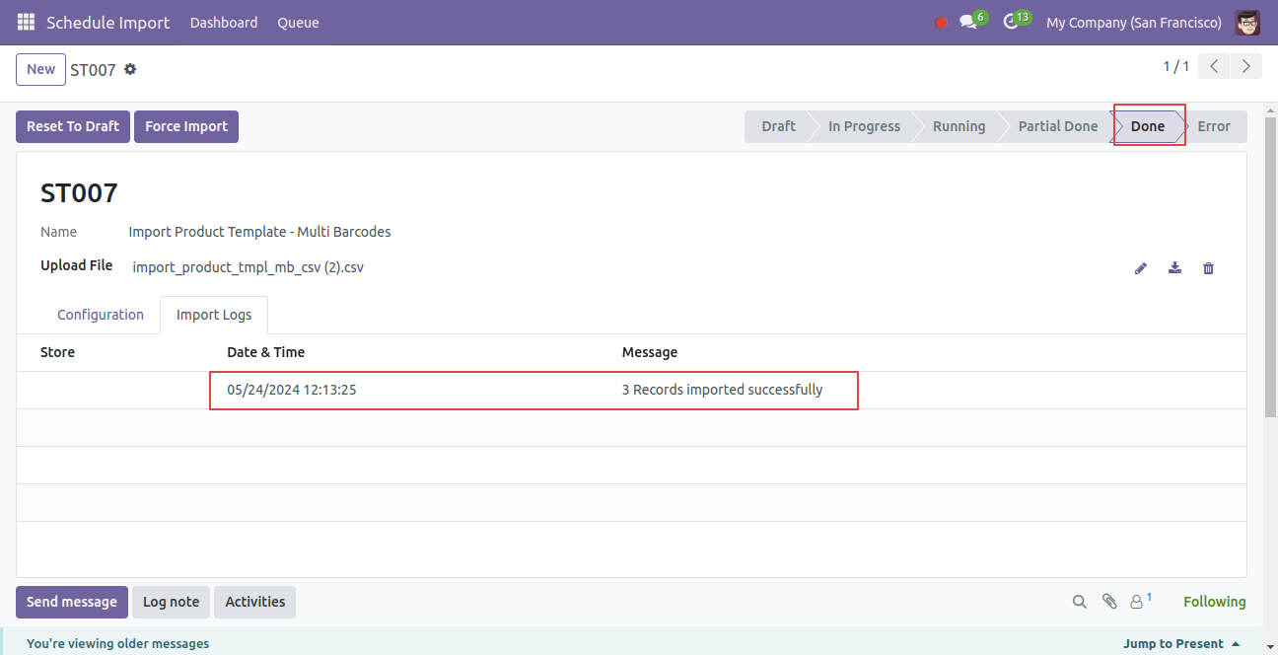Search messages magnifier icon in chatter
Viewport: 1278px width, 655px height.
coord(1080,602)
